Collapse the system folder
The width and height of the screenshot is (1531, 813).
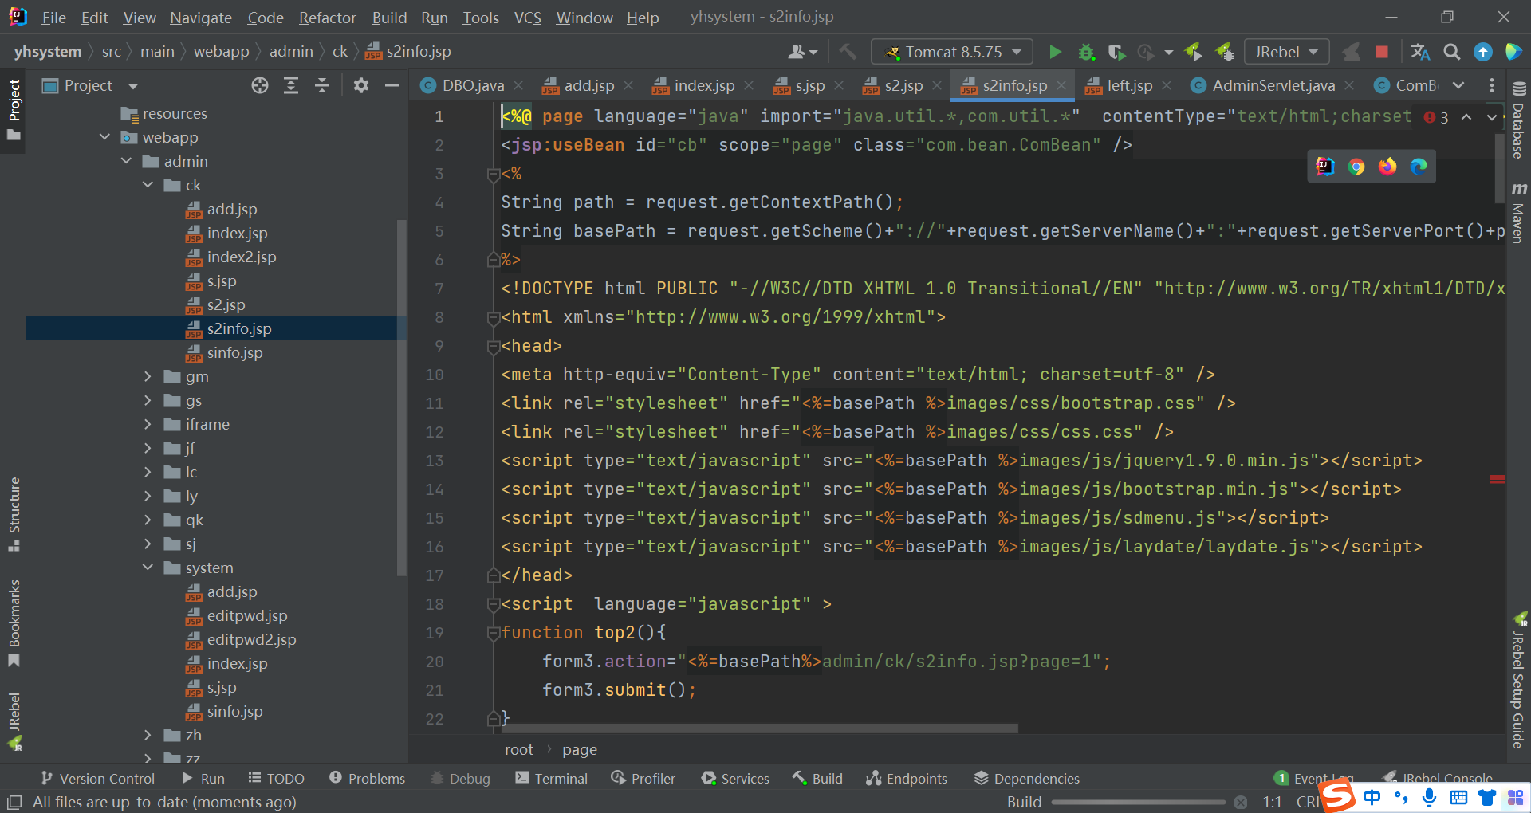[148, 568]
